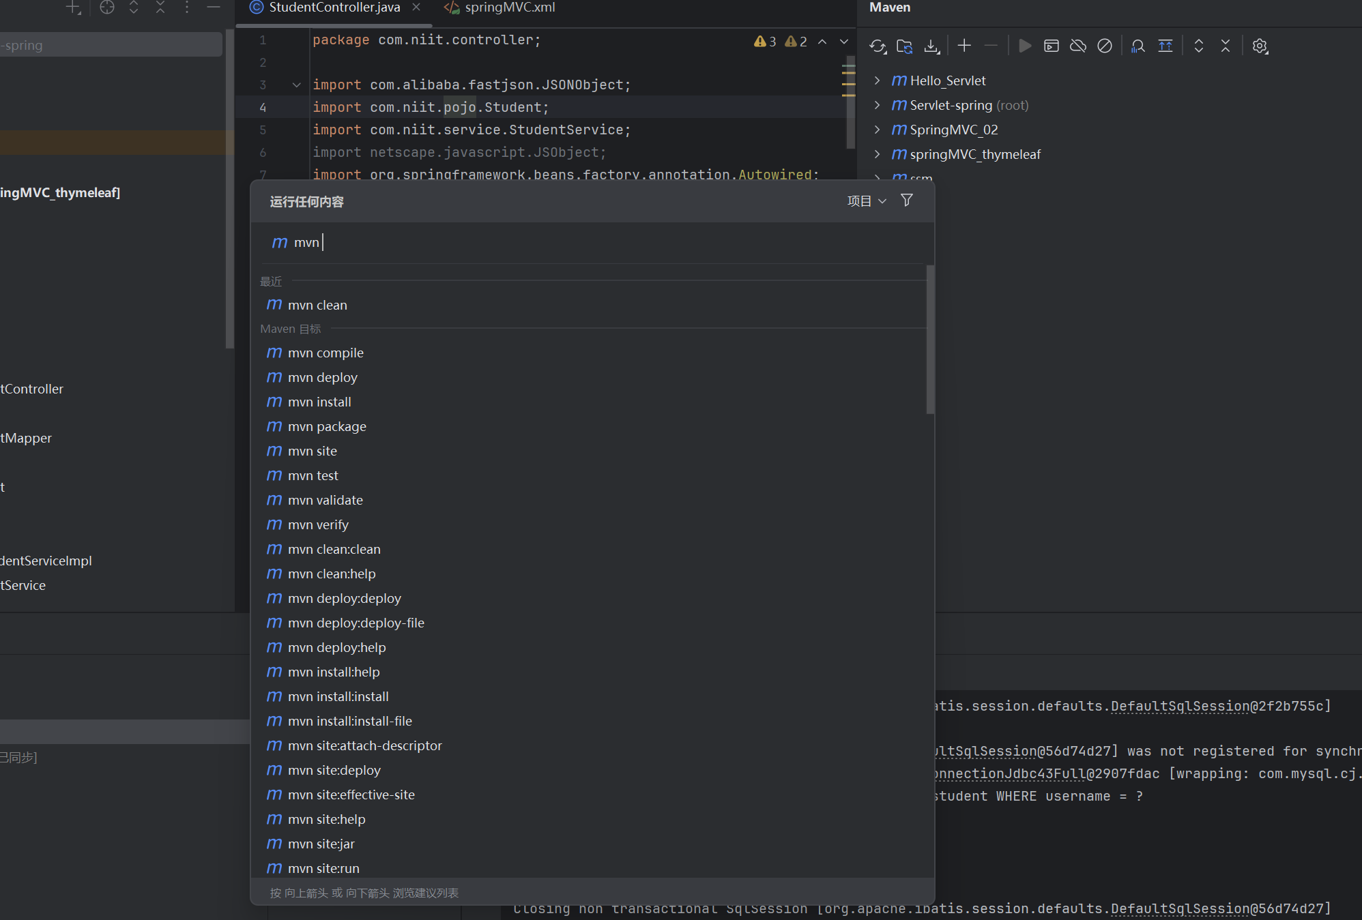Click the suggestion list scrollbar thumb
This screenshot has height=920, width=1362.
point(930,341)
